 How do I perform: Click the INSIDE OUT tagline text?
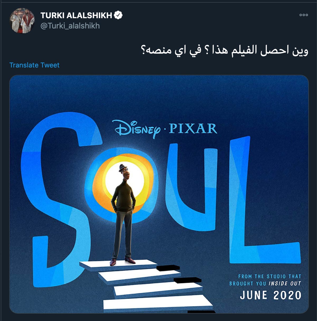click(x=285, y=284)
